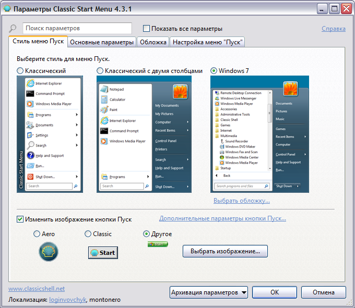355x308 pixels.
Task: Open the 'Настройка меню "Пуск"' tab
Action: click(208, 42)
